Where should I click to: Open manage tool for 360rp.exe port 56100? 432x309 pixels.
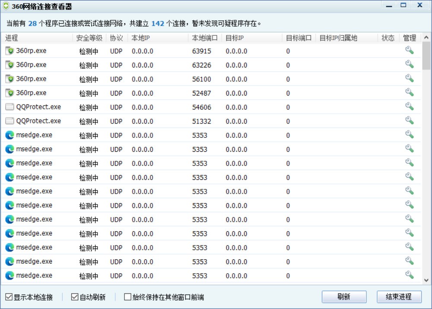(410, 78)
